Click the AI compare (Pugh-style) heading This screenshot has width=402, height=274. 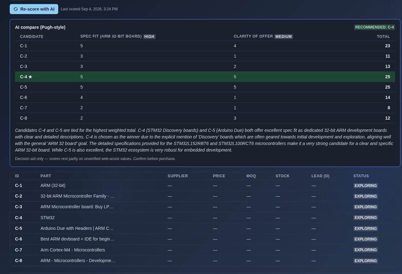tap(40, 27)
